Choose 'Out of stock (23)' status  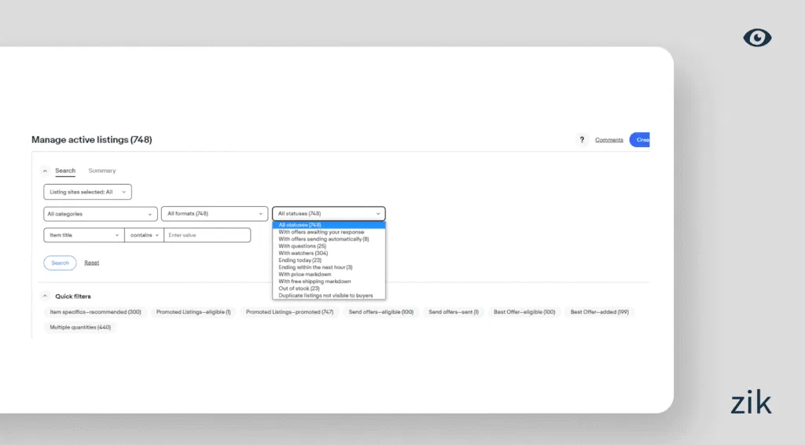[300, 289]
